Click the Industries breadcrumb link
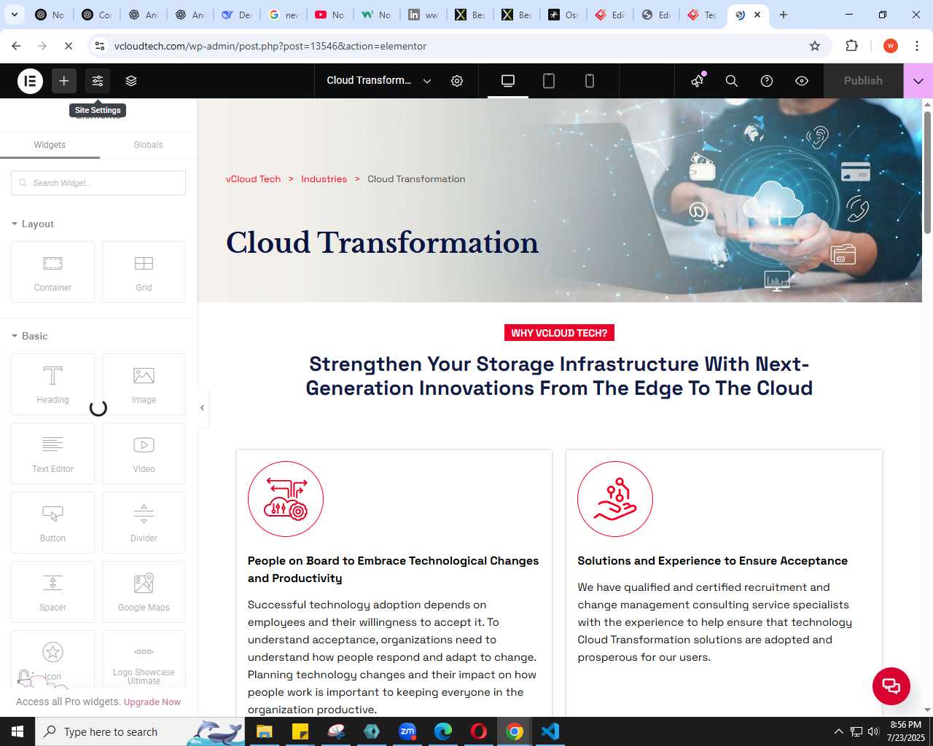 [x=324, y=179]
